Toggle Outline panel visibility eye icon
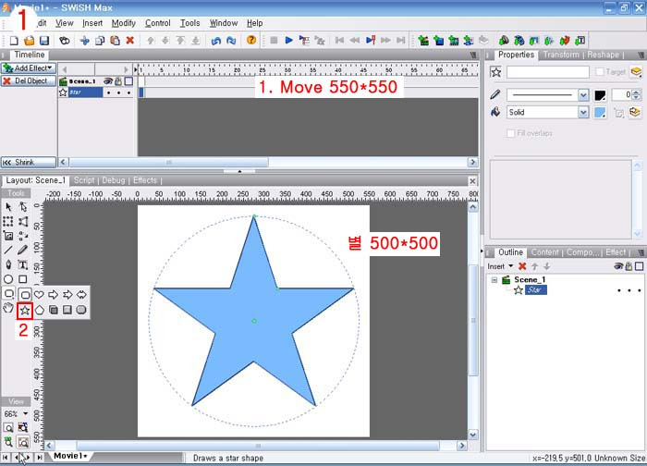 coord(618,266)
